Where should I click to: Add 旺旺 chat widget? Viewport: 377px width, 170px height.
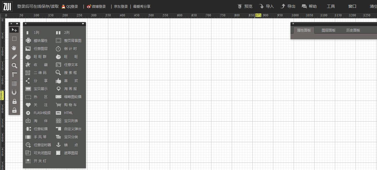(67, 57)
